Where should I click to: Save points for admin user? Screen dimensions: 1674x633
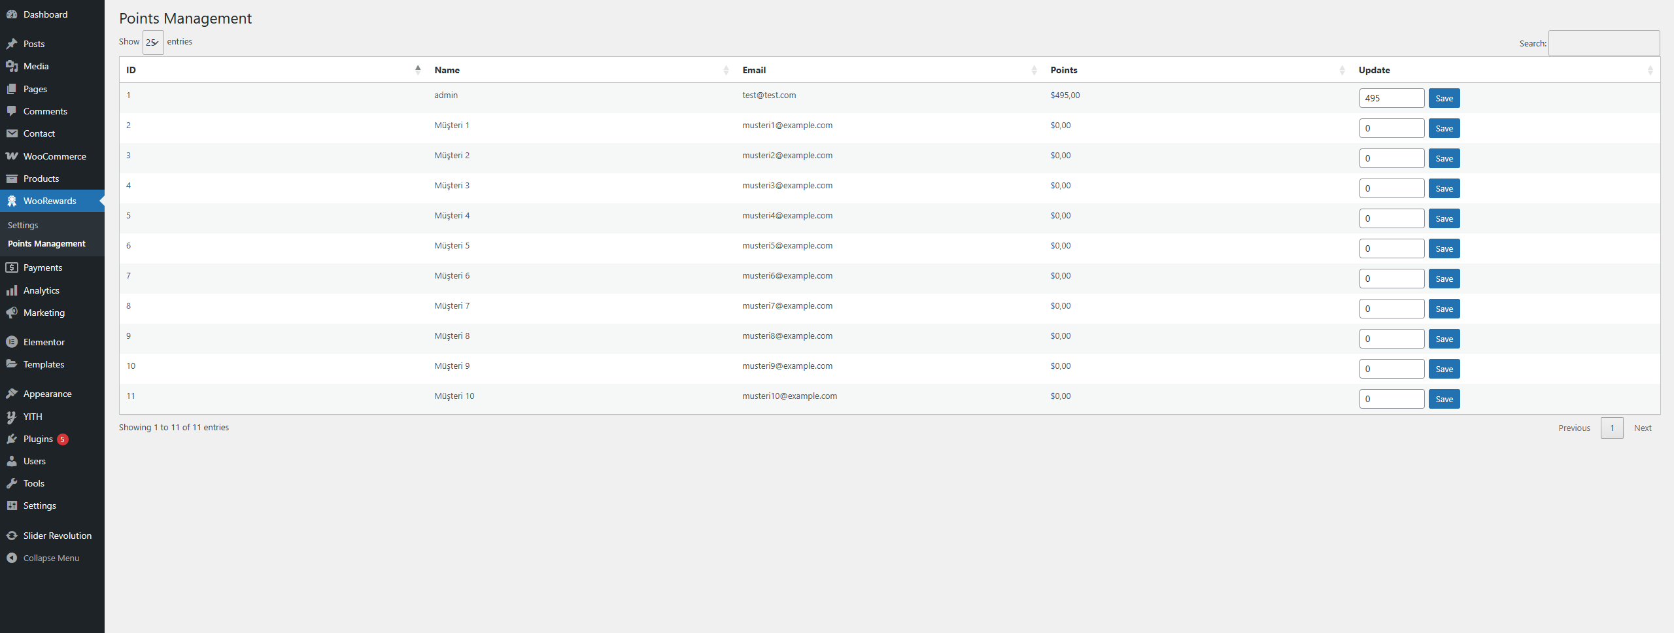pyautogui.click(x=1444, y=98)
